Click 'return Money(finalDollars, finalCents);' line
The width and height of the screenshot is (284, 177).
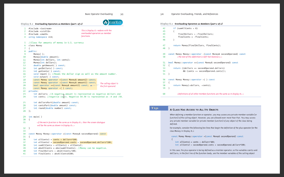[x=197, y=46]
